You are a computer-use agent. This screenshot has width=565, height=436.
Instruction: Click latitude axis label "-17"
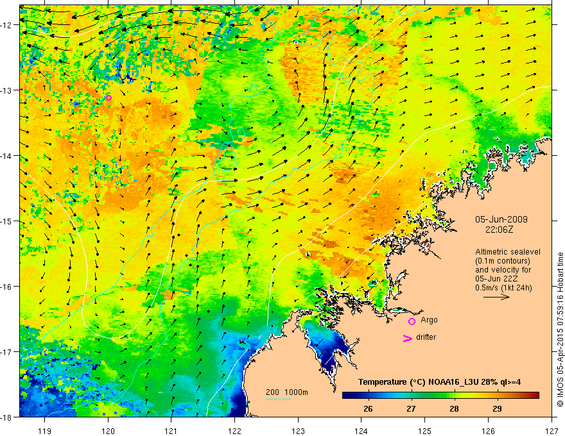pyautogui.click(x=6, y=352)
